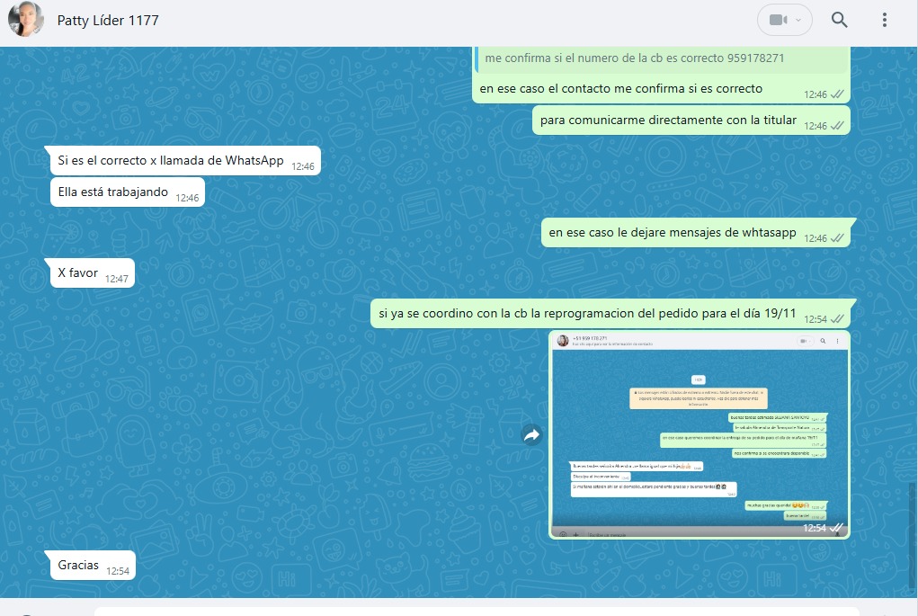Click read ticks on "mensajes de whtasapp" message
918x616 pixels.
[x=837, y=238]
